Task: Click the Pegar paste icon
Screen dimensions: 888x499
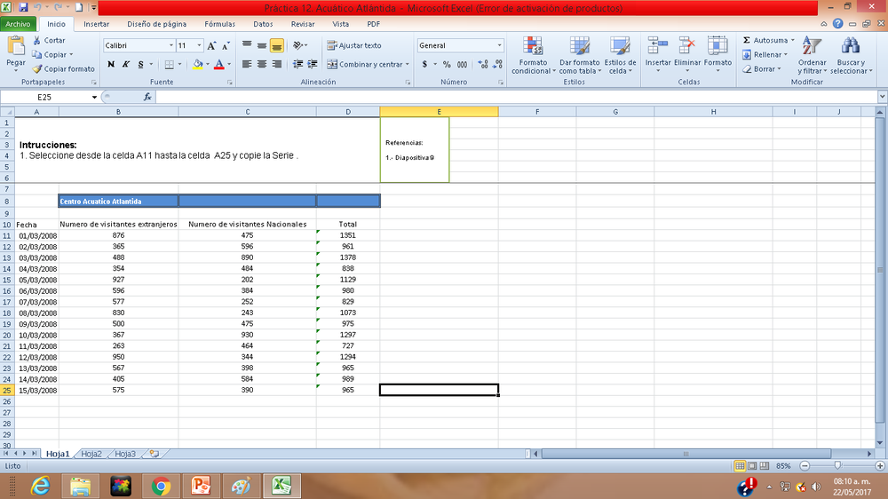Action: [16, 46]
